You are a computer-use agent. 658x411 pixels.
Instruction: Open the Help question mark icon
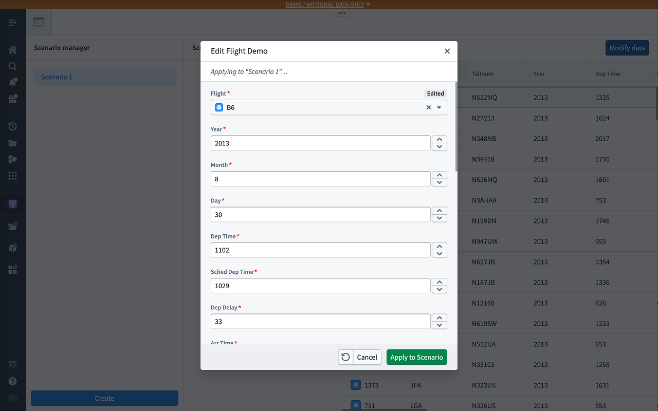tap(12, 381)
